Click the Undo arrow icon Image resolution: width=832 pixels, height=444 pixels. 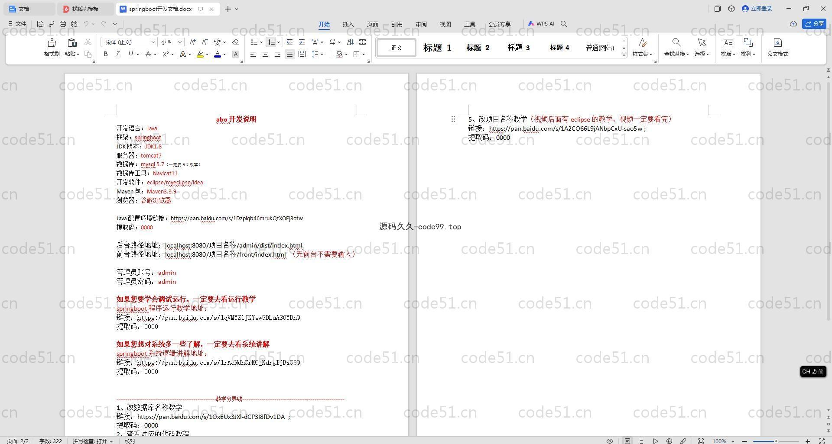tap(86, 24)
